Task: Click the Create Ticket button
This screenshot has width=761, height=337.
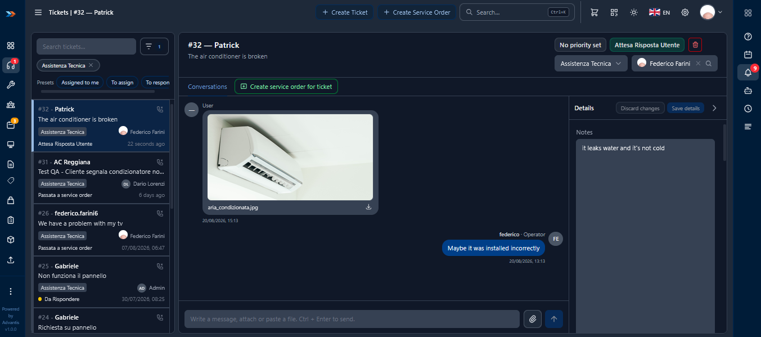Action: [345, 12]
